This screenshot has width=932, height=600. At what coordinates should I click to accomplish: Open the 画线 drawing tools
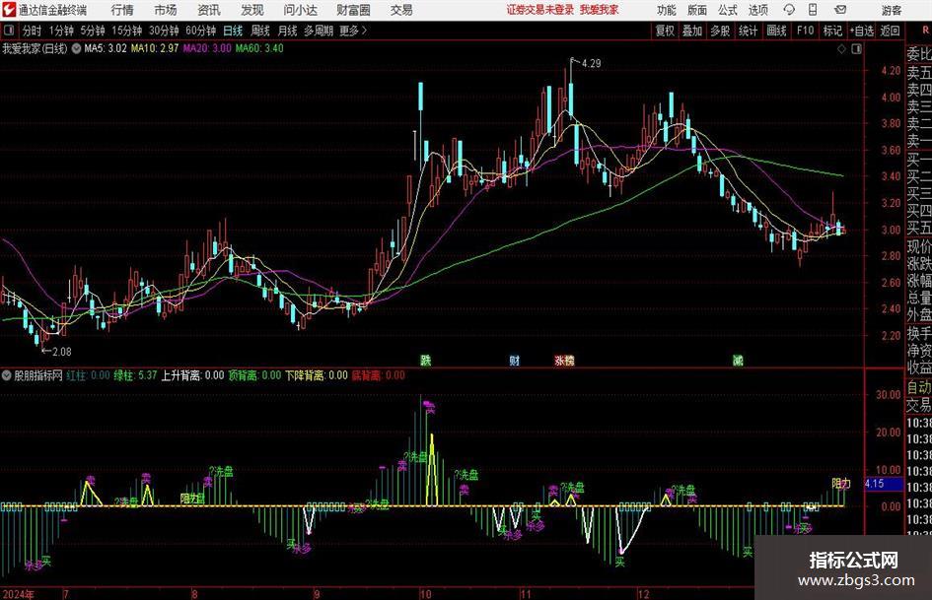point(776,31)
